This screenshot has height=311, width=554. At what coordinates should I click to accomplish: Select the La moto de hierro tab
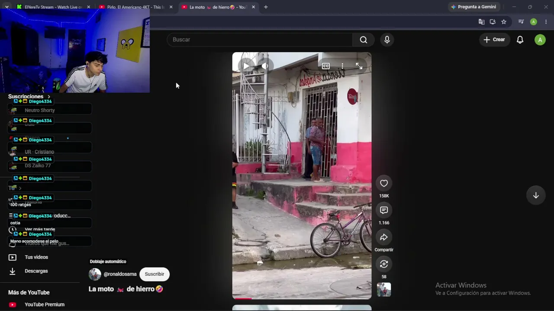coord(218,7)
